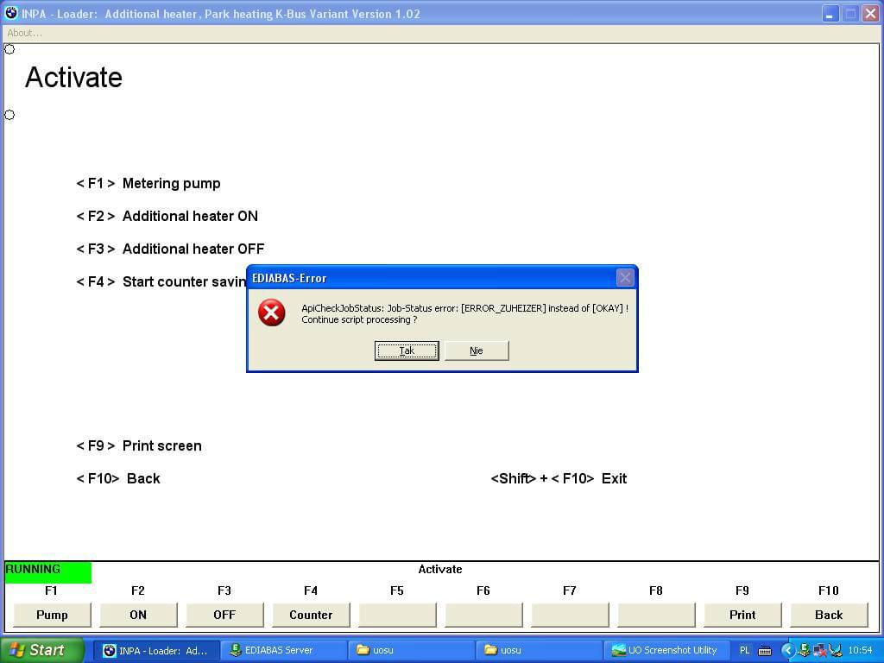Click the Print button under F9

click(x=742, y=615)
